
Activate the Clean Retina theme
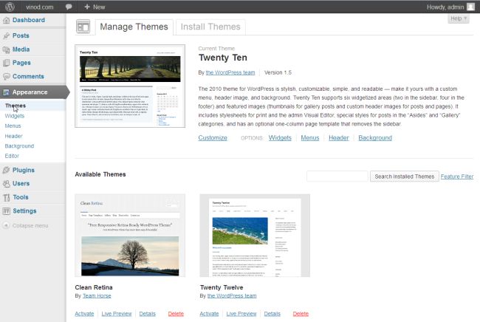point(84,314)
